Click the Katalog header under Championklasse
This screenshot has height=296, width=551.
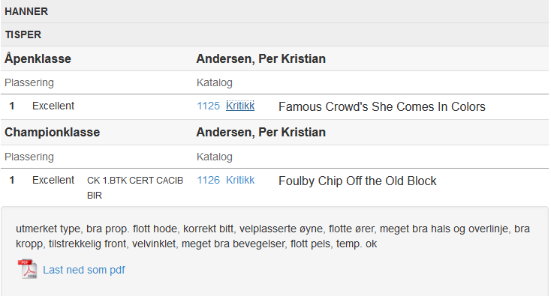(215, 157)
